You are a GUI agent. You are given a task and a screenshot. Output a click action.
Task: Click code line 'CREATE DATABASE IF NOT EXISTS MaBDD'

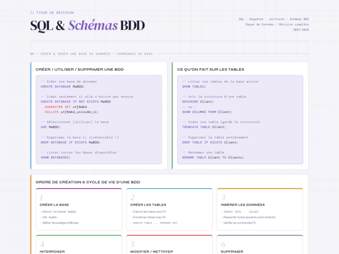pos(76,102)
